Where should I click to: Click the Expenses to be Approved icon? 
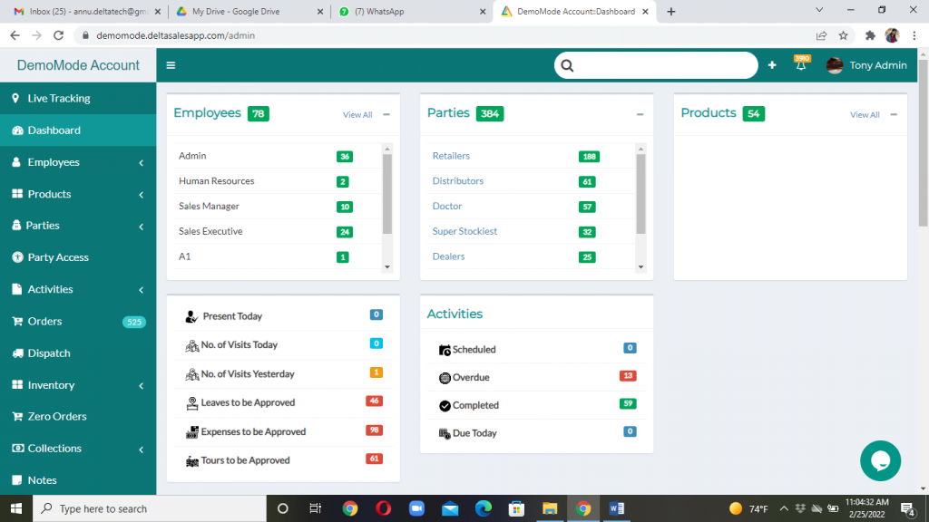(192, 432)
